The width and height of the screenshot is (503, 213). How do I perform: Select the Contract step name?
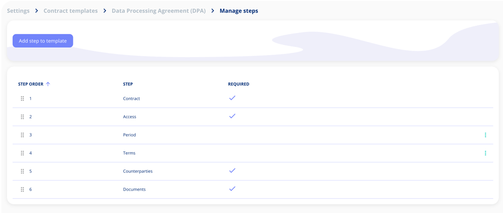point(132,99)
